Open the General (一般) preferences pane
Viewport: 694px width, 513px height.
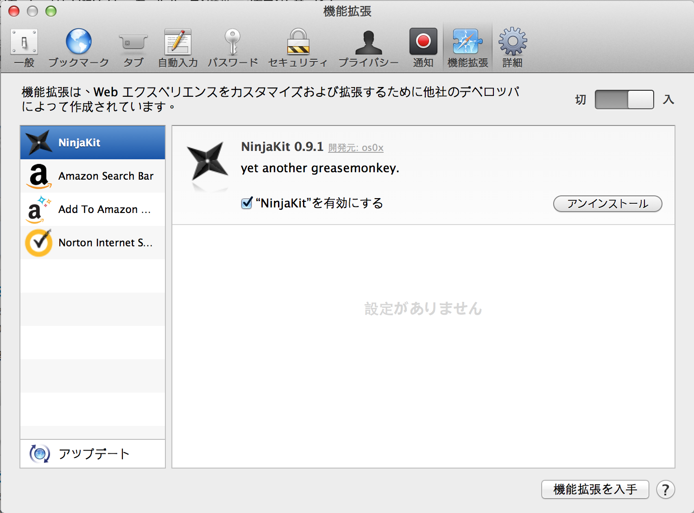coord(24,48)
